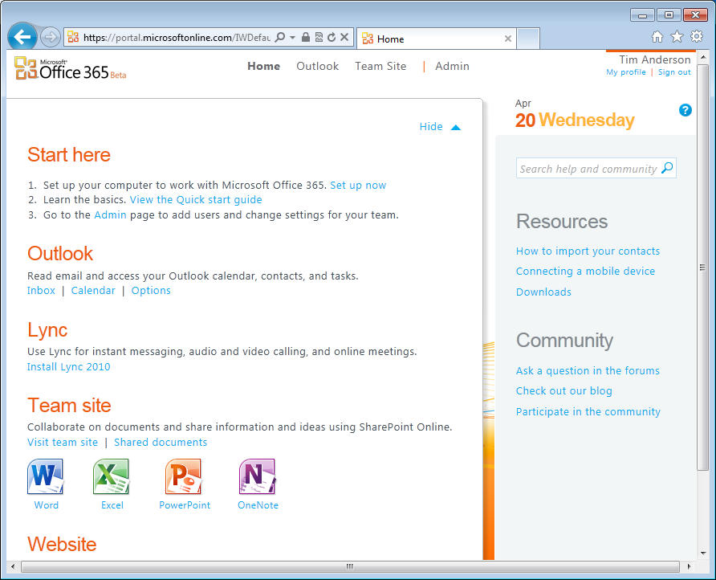Click the page favicon in address bar
The image size is (716, 580).
73,37
